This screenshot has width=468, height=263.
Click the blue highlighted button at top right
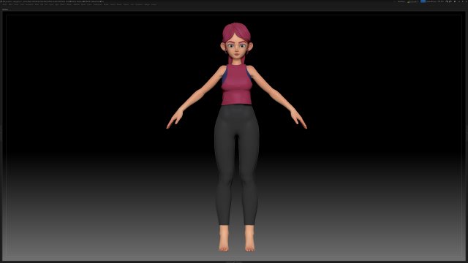pos(423,1)
